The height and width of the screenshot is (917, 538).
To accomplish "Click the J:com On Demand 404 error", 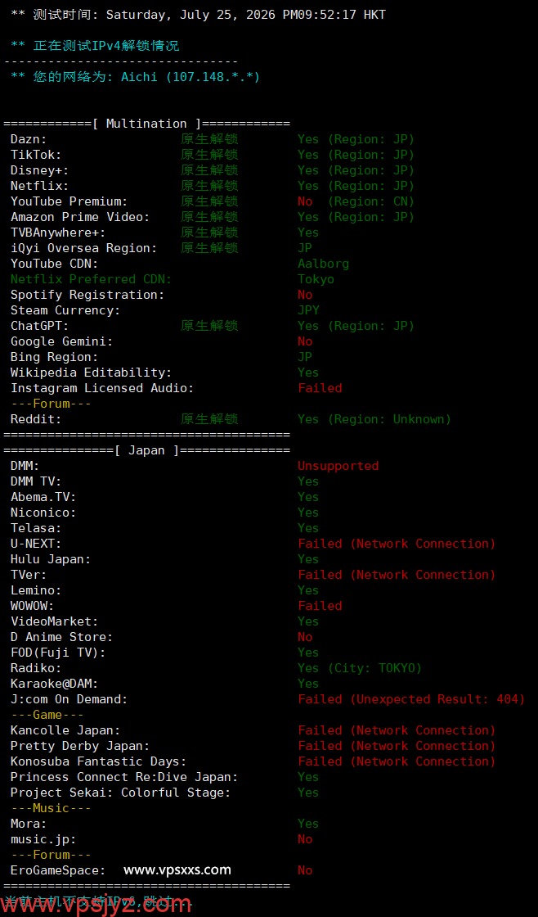I will [x=411, y=699].
